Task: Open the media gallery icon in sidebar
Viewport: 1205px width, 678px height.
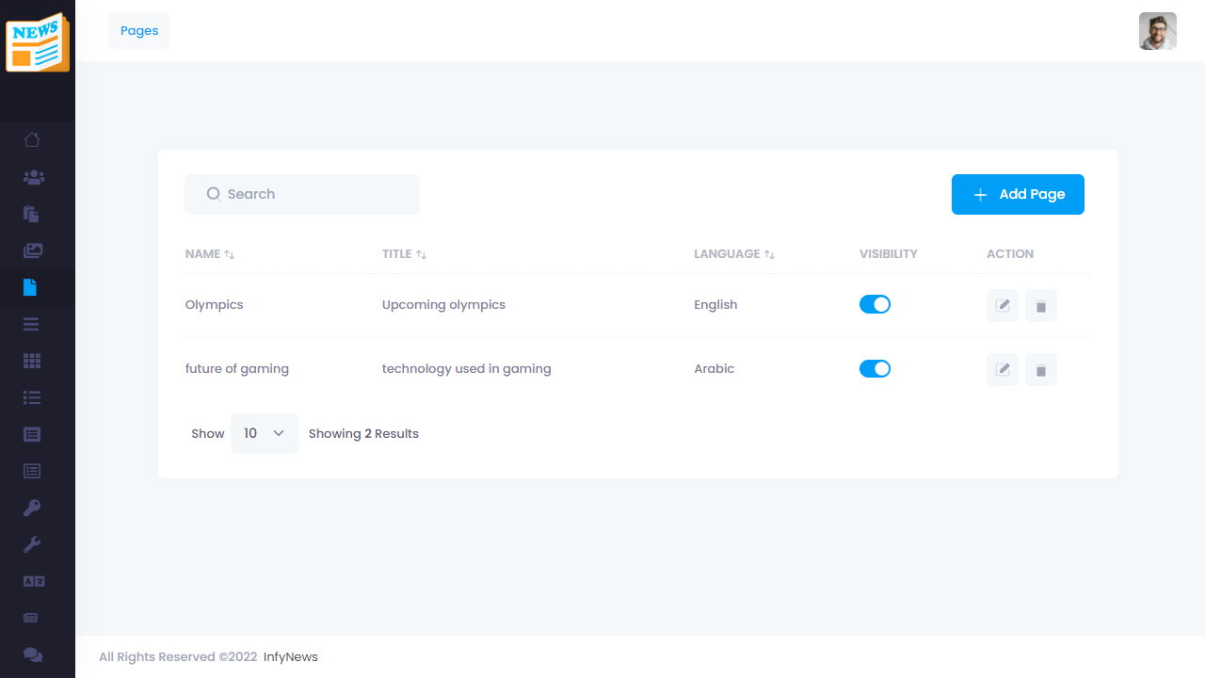Action: click(x=32, y=250)
